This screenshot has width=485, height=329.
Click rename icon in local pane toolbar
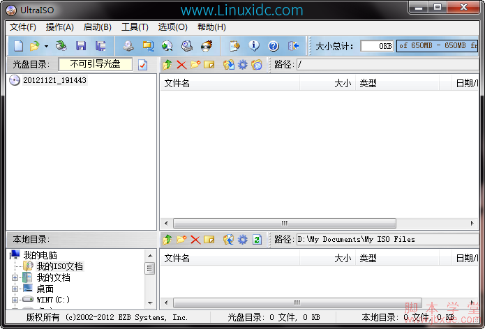(x=209, y=239)
